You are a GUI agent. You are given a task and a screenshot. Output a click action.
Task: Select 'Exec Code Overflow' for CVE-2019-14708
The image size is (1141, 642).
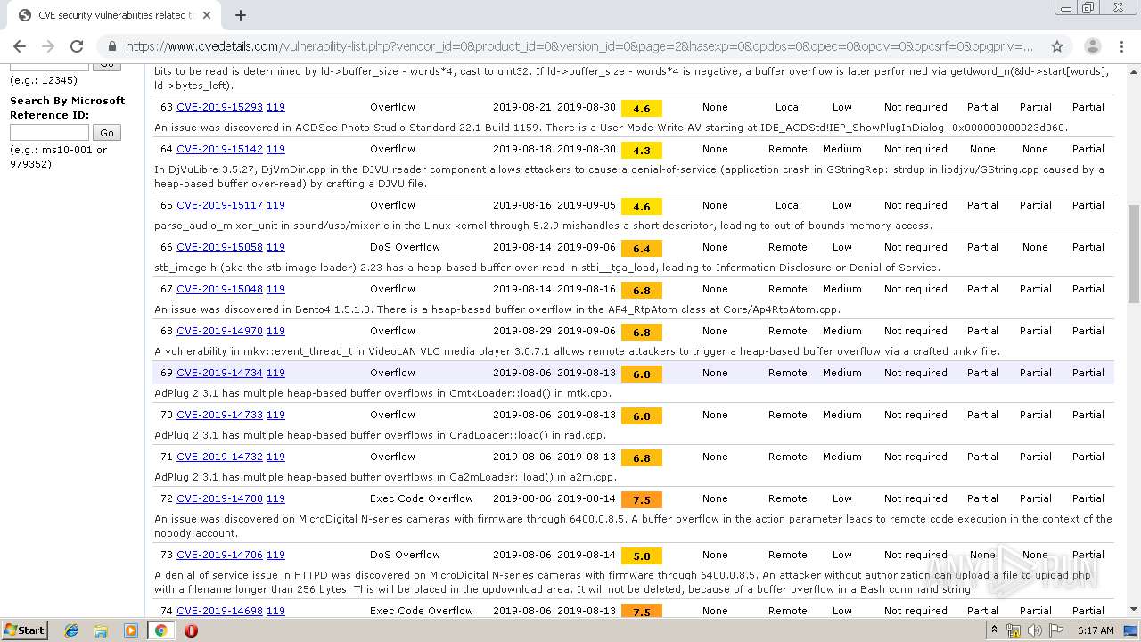[x=422, y=498]
